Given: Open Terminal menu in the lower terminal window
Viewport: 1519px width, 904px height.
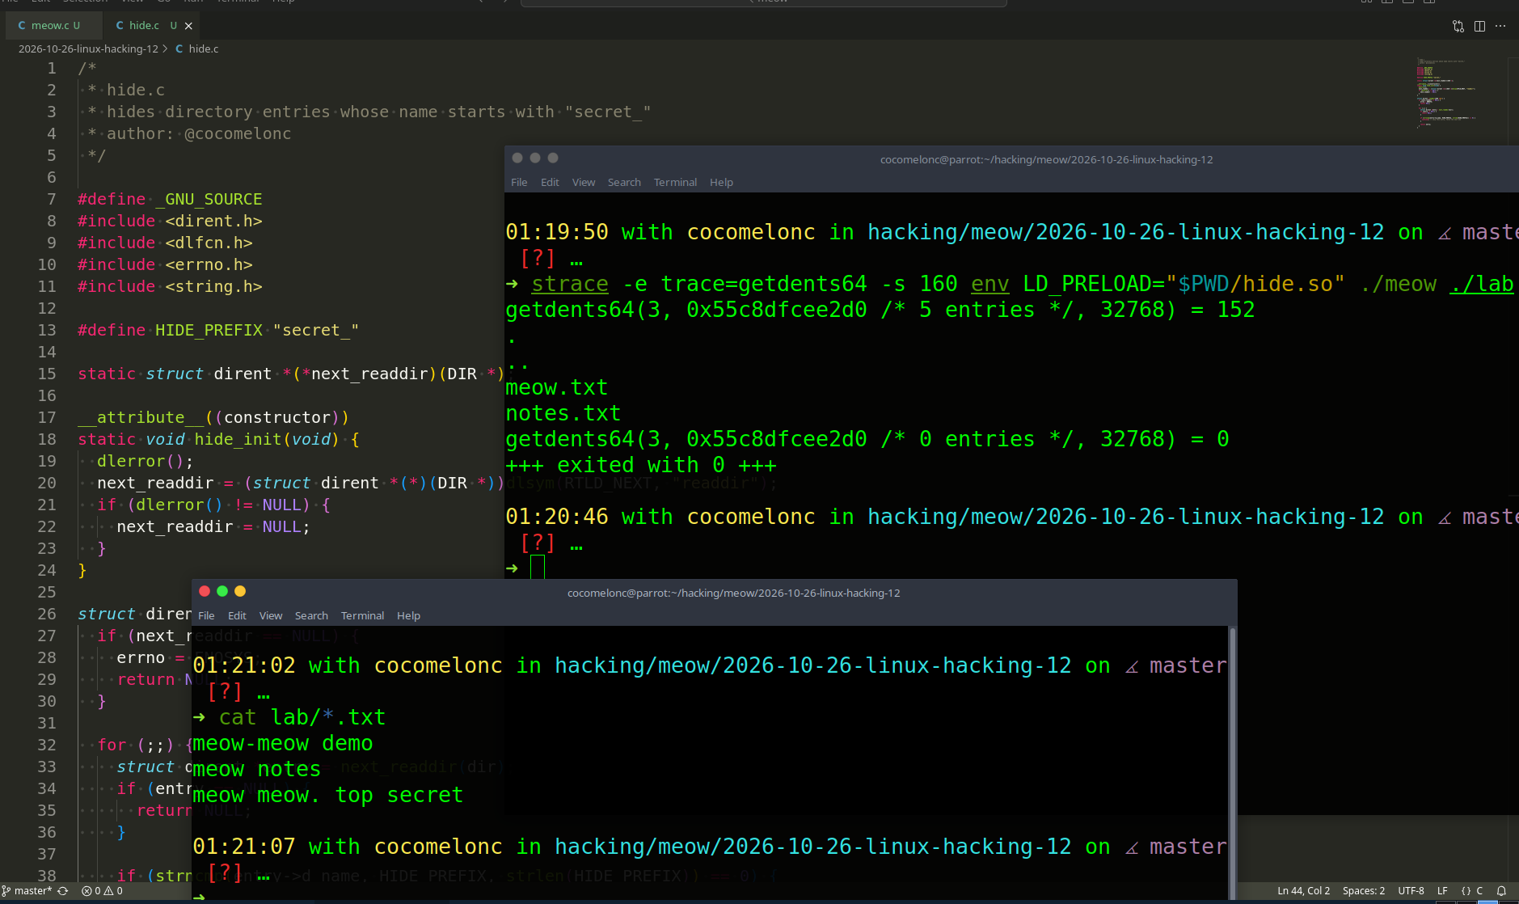Looking at the screenshot, I should (362, 615).
